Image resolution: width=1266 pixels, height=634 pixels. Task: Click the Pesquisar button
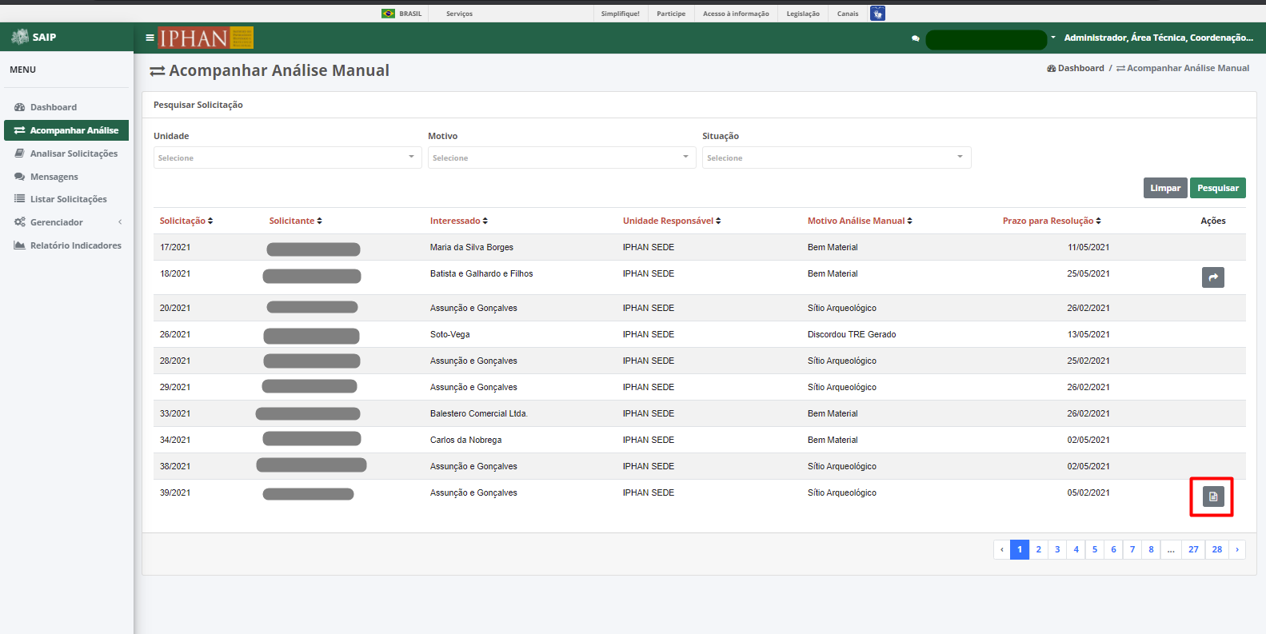(x=1218, y=188)
